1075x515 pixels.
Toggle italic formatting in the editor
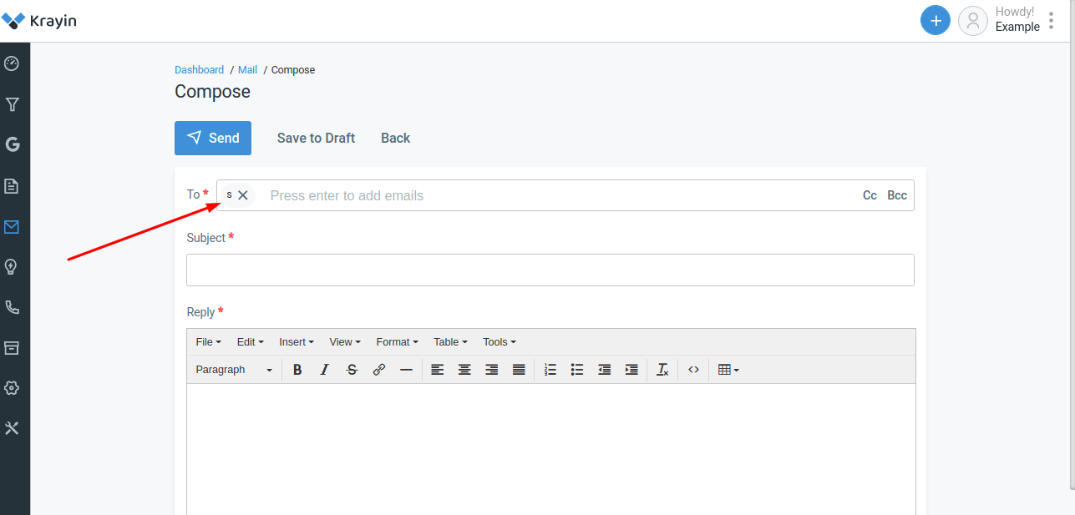pyautogui.click(x=324, y=369)
